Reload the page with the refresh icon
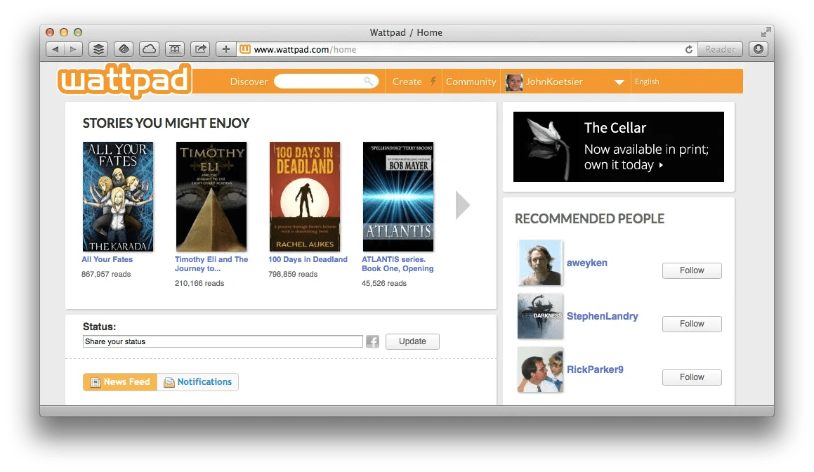 coord(689,49)
